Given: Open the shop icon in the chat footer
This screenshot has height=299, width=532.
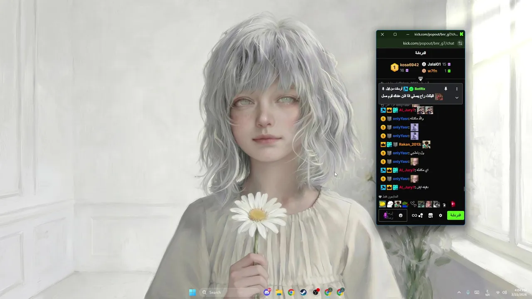Looking at the screenshot, I should (431, 216).
